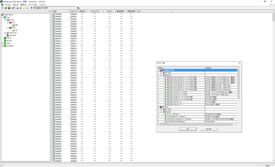
Task: Collapse the U01 node in the tree
Action: [8, 23]
